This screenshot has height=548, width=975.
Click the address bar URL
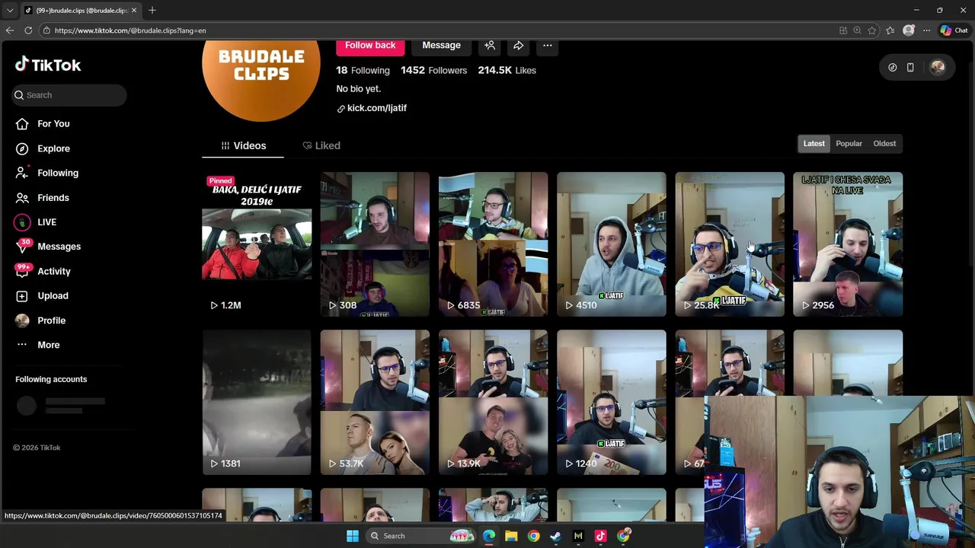[130, 30]
